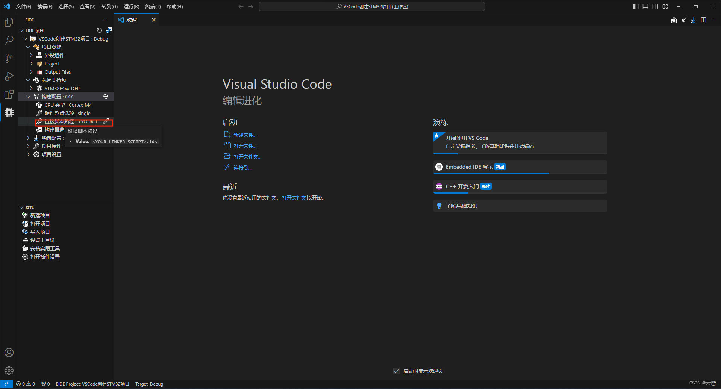
Task: Collapse the 项目资源 node
Action: click(28, 47)
